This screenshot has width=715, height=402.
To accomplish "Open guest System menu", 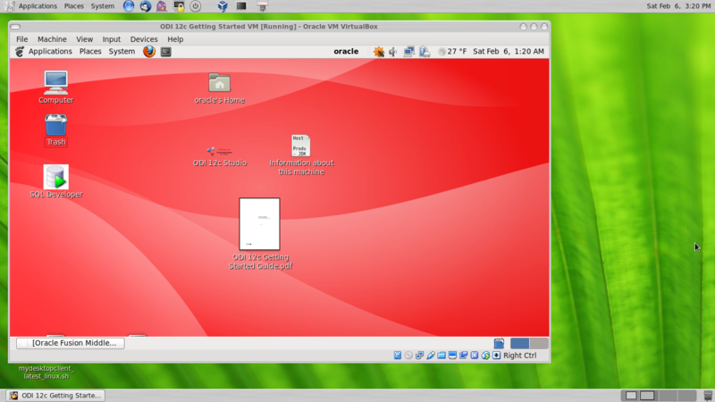I will 122,52.
